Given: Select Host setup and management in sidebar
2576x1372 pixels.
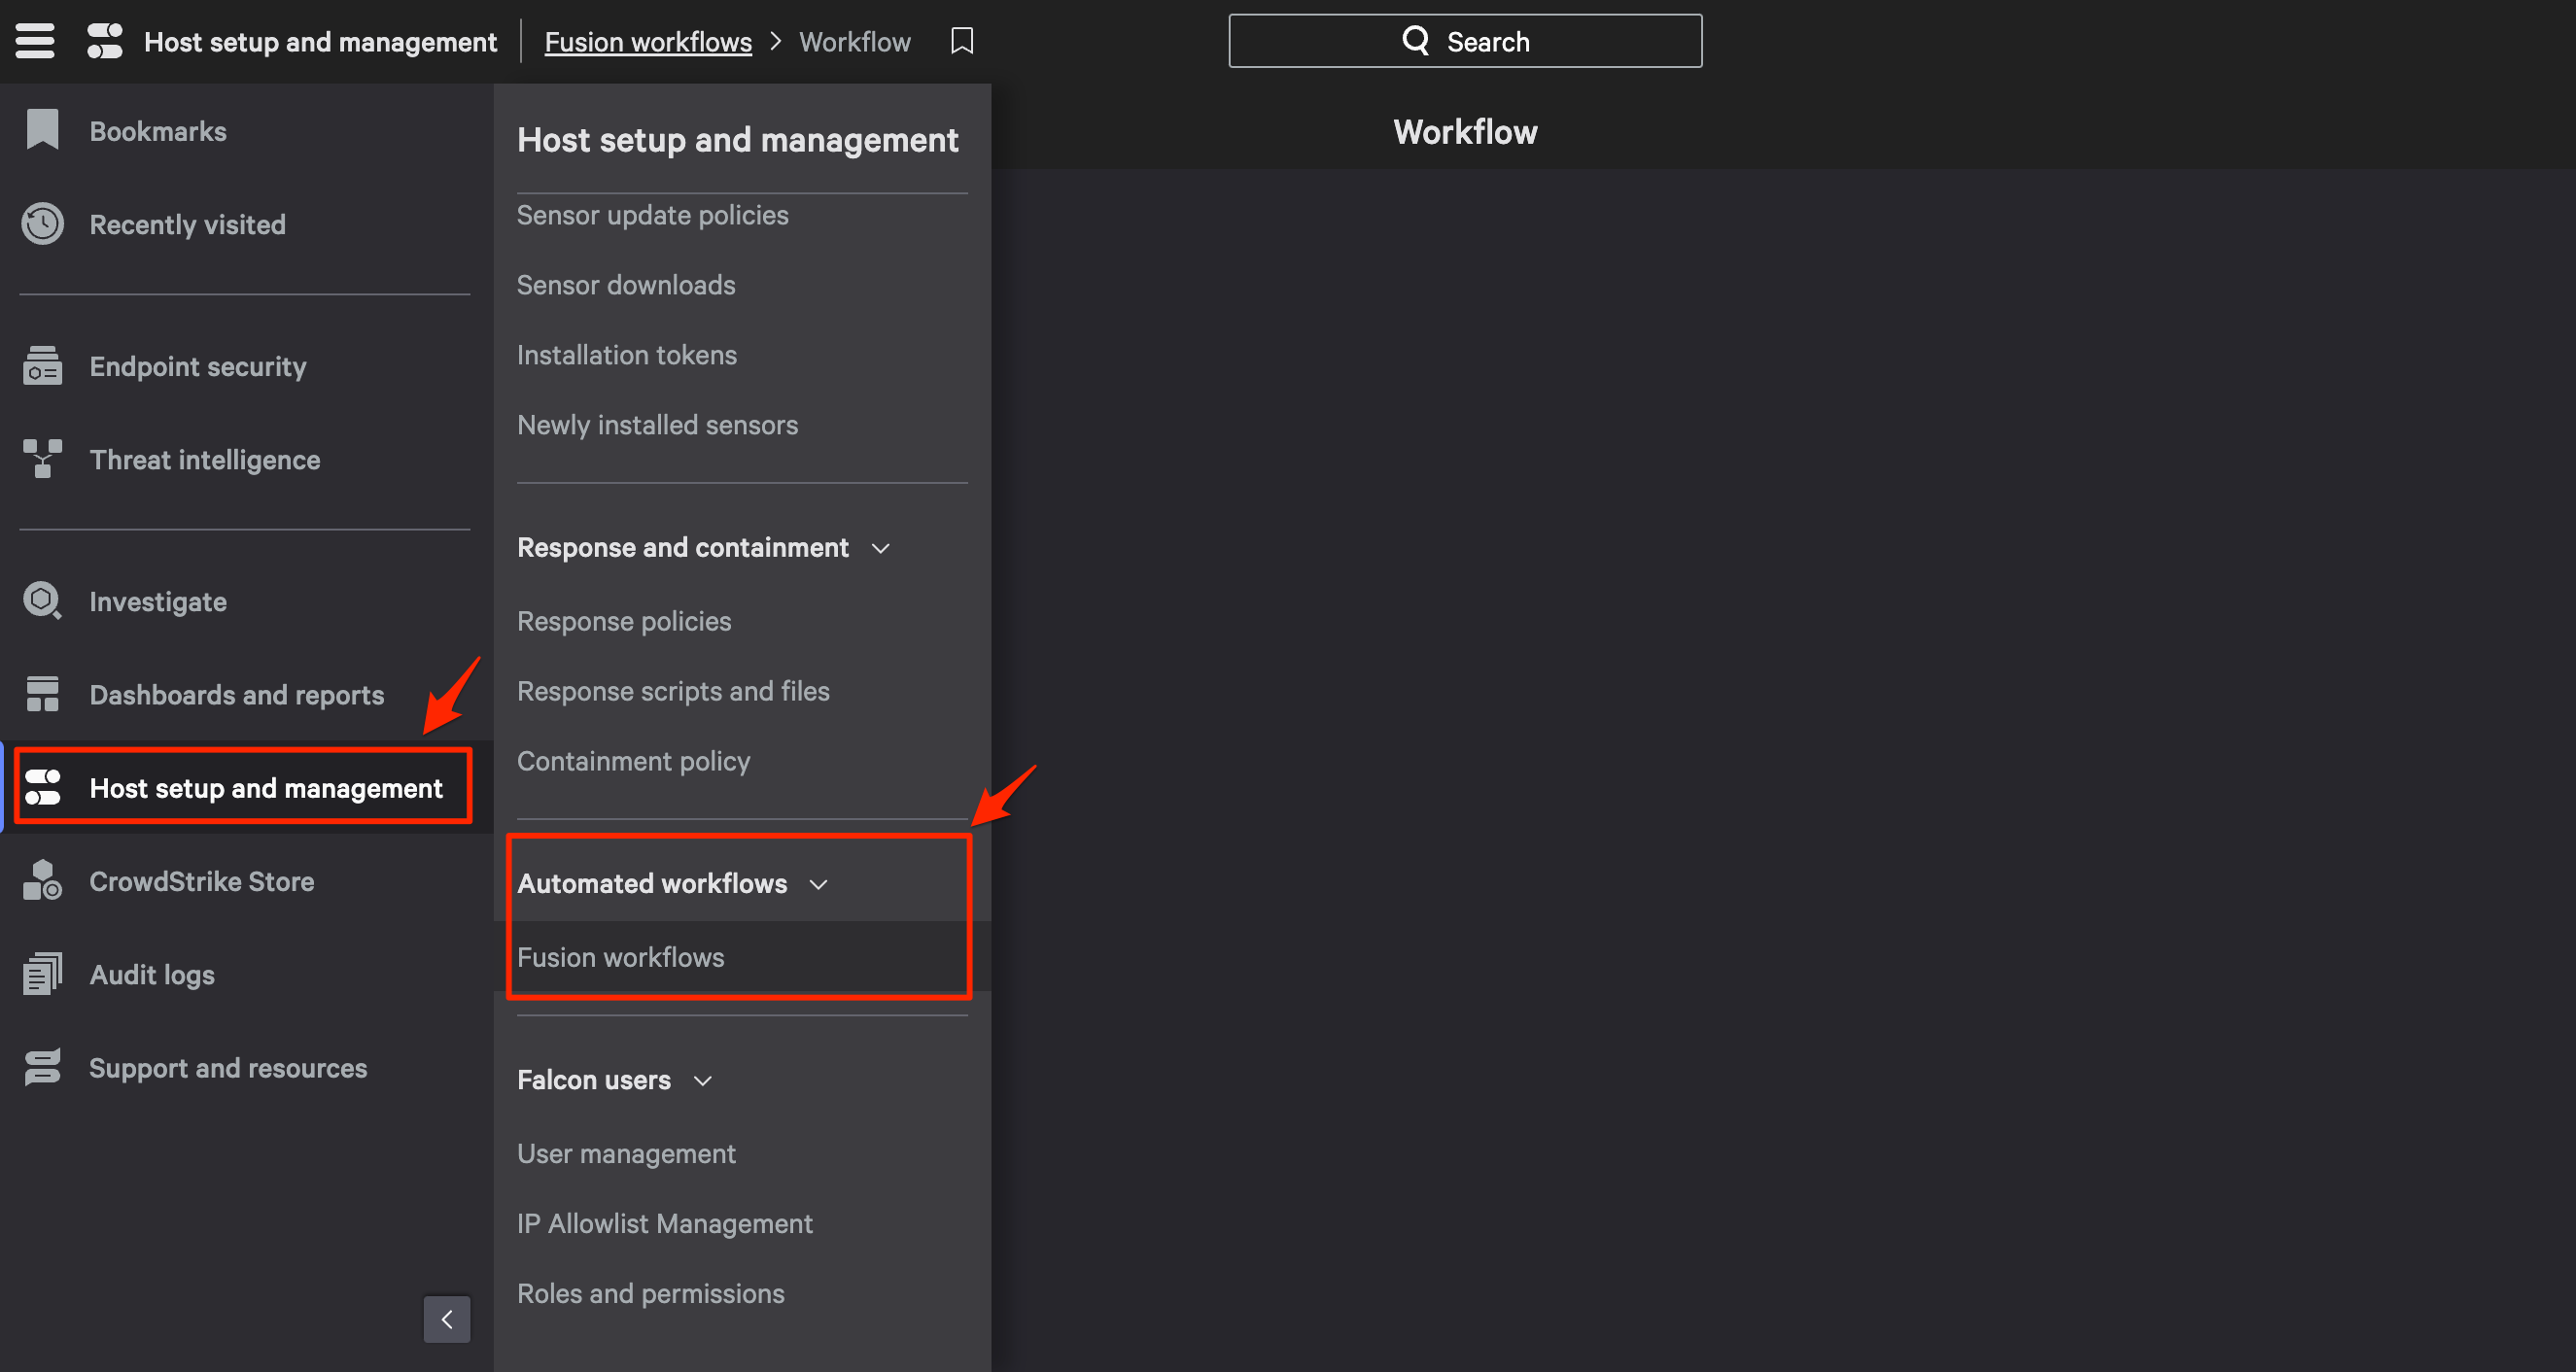Looking at the screenshot, I should 265,788.
